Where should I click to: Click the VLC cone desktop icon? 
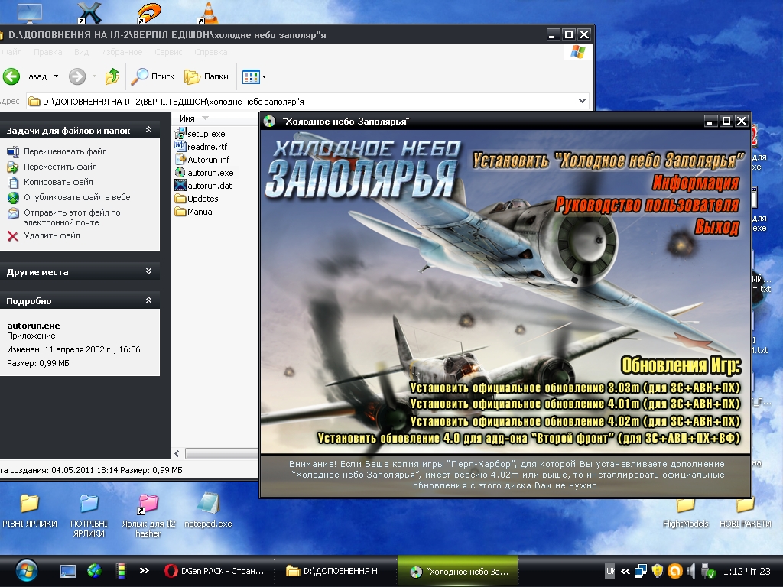point(208,12)
